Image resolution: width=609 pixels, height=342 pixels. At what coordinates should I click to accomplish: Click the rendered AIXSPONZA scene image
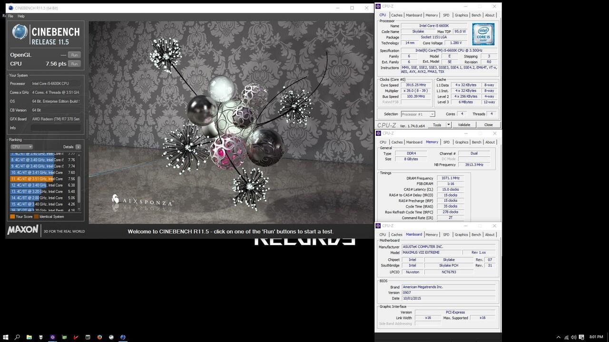pos(231,122)
